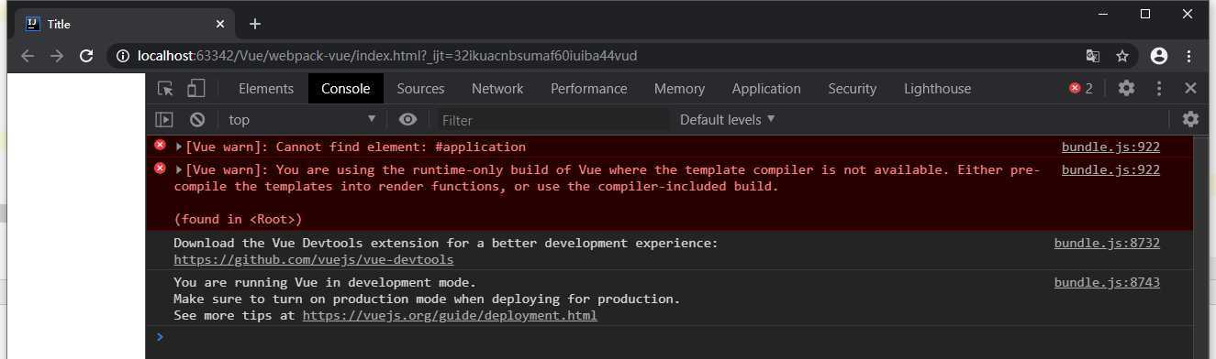The image size is (1216, 359).
Task: Open the Default levels dropdown
Action: tap(727, 119)
